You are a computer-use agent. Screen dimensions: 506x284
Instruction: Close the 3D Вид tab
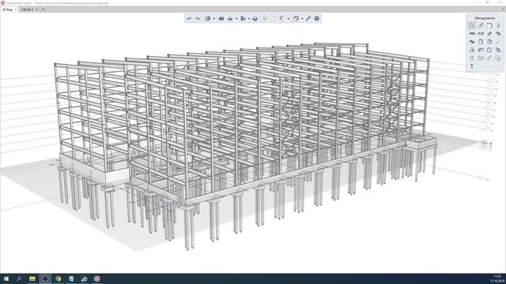pyautogui.click(x=16, y=9)
